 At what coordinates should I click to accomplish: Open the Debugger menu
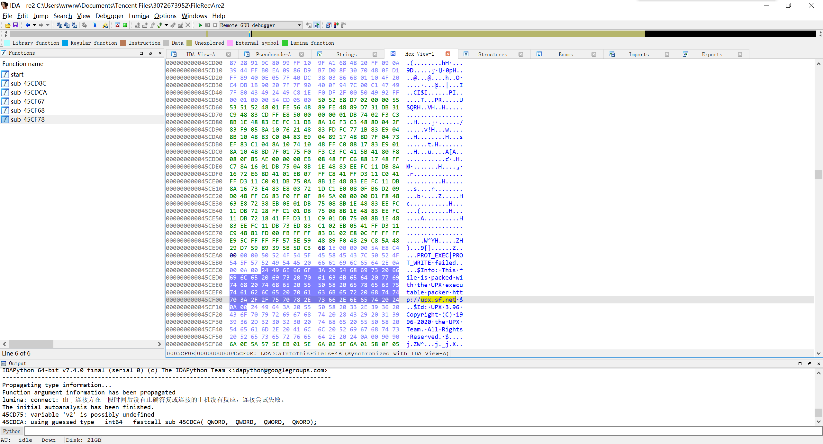click(x=109, y=16)
